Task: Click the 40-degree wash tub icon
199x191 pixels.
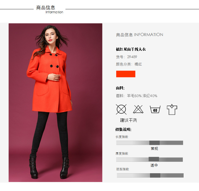Action: point(155,109)
